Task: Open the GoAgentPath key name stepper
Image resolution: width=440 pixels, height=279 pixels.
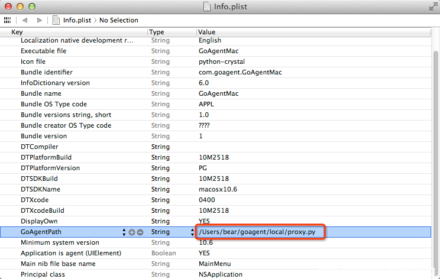Action: [124, 232]
